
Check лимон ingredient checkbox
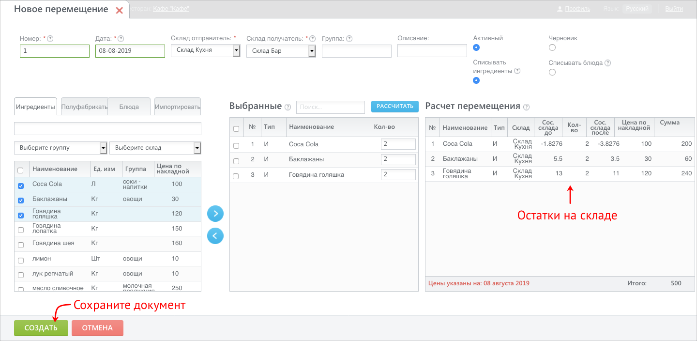click(x=21, y=260)
